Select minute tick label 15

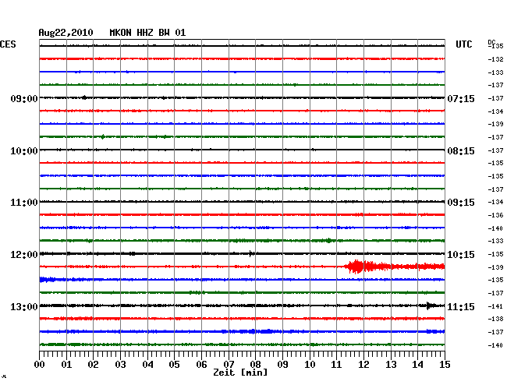445,365
